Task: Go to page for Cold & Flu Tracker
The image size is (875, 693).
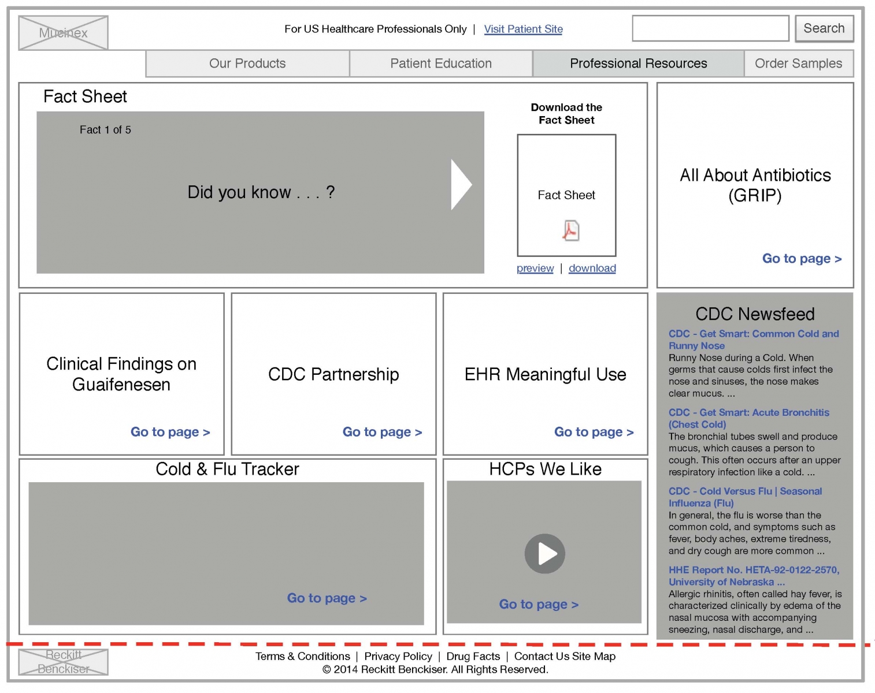Action: [x=327, y=598]
